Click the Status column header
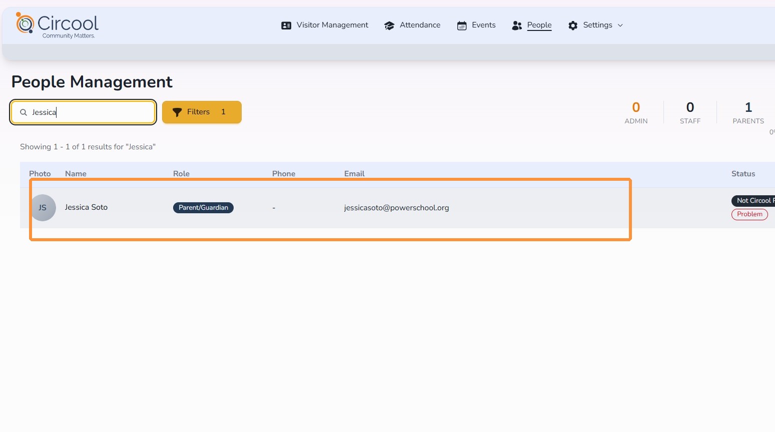Viewport: 775px width, 432px height. click(x=743, y=174)
